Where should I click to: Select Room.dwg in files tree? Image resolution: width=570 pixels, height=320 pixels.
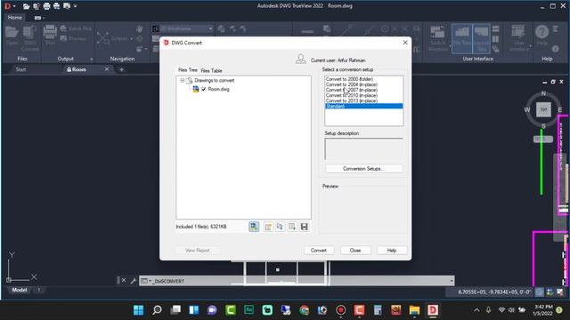(218, 89)
